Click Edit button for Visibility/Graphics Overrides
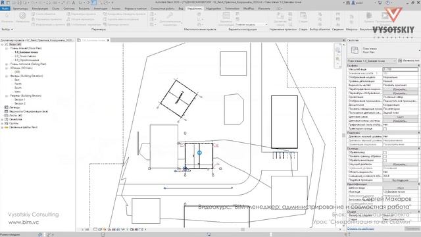 click(400, 90)
